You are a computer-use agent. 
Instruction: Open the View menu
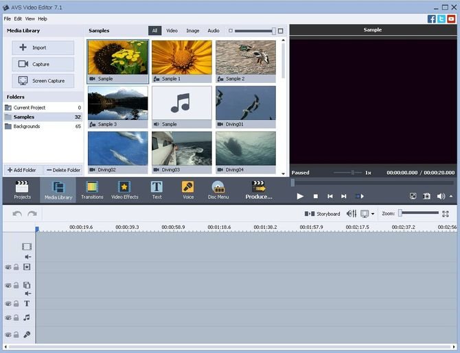click(x=30, y=19)
